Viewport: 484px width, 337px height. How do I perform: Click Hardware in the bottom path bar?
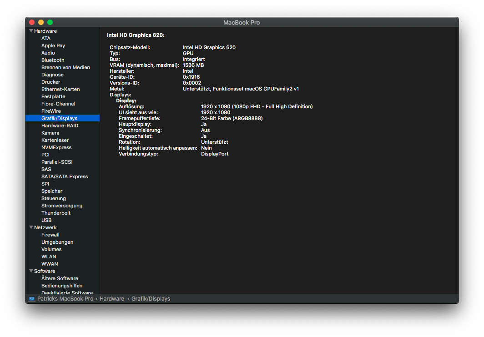pos(112,299)
